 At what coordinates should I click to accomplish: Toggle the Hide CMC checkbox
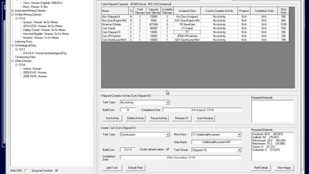pyautogui.click(x=26, y=171)
